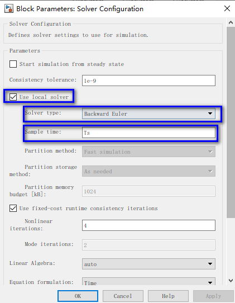Image resolution: width=235 pixels, height=303 pixels.
Task: Click the Consistency tolerance field
Action: click(x=148, y=81)
